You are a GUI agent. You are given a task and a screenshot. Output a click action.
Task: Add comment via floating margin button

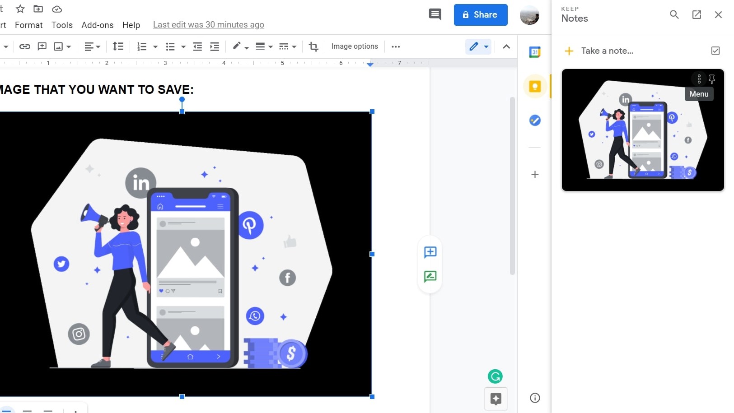[430, 252]
